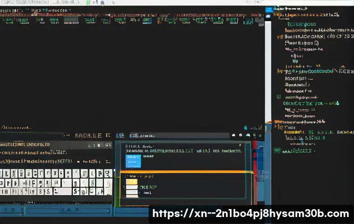Click the green circle icon at middle toolbar end
Screen dimensions: 354x224
(260, 135)
